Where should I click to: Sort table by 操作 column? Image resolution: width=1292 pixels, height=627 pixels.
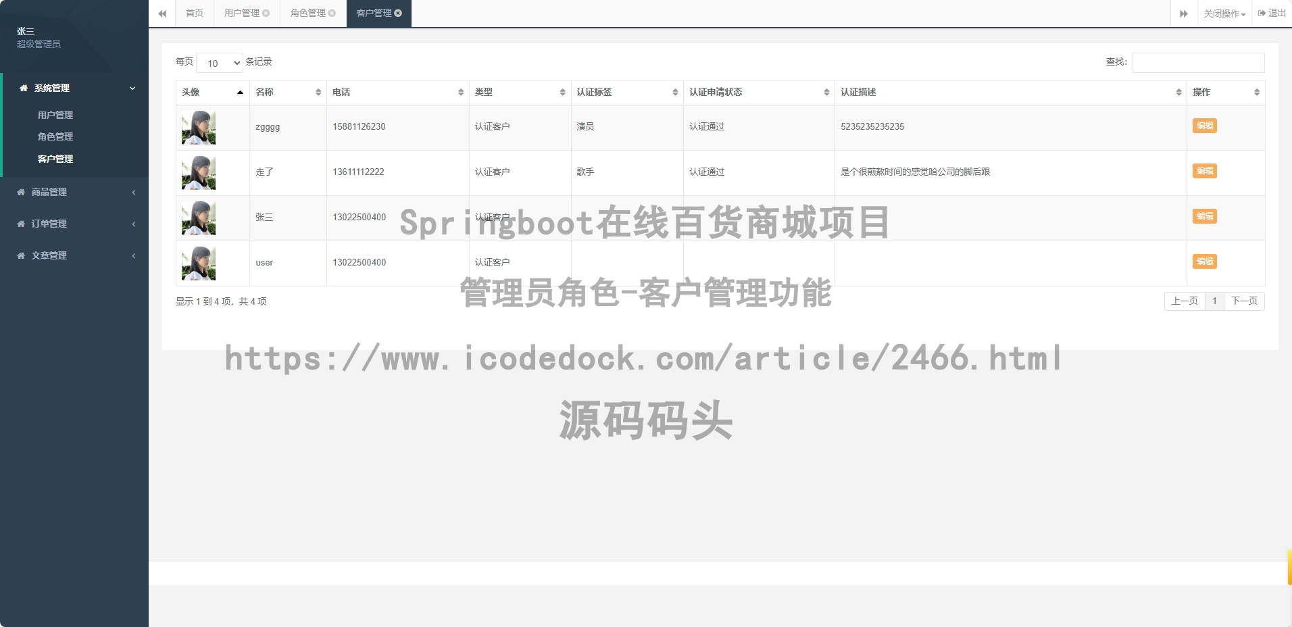(x=1226, y=93)
